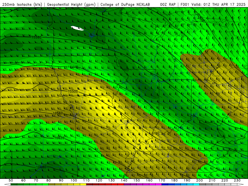Click the 180 label on the color scale
The width and height of the screenshot is (248, 186).
[x=174, y=180]
